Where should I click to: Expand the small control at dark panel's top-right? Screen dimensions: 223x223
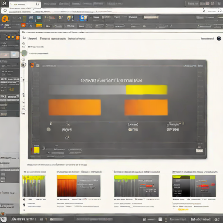200,66
